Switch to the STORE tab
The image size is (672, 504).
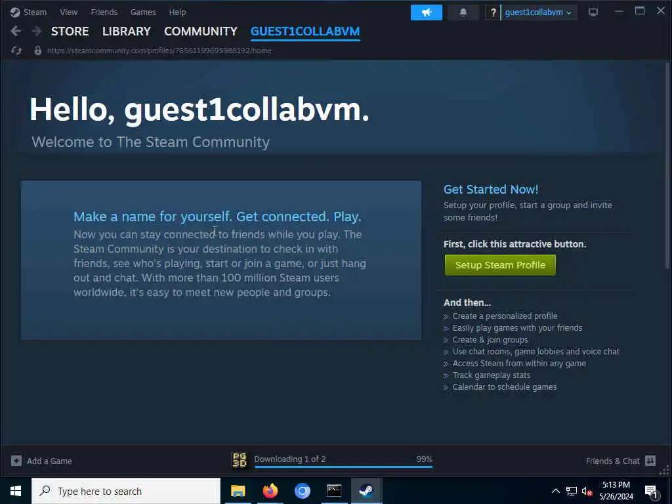70,31
